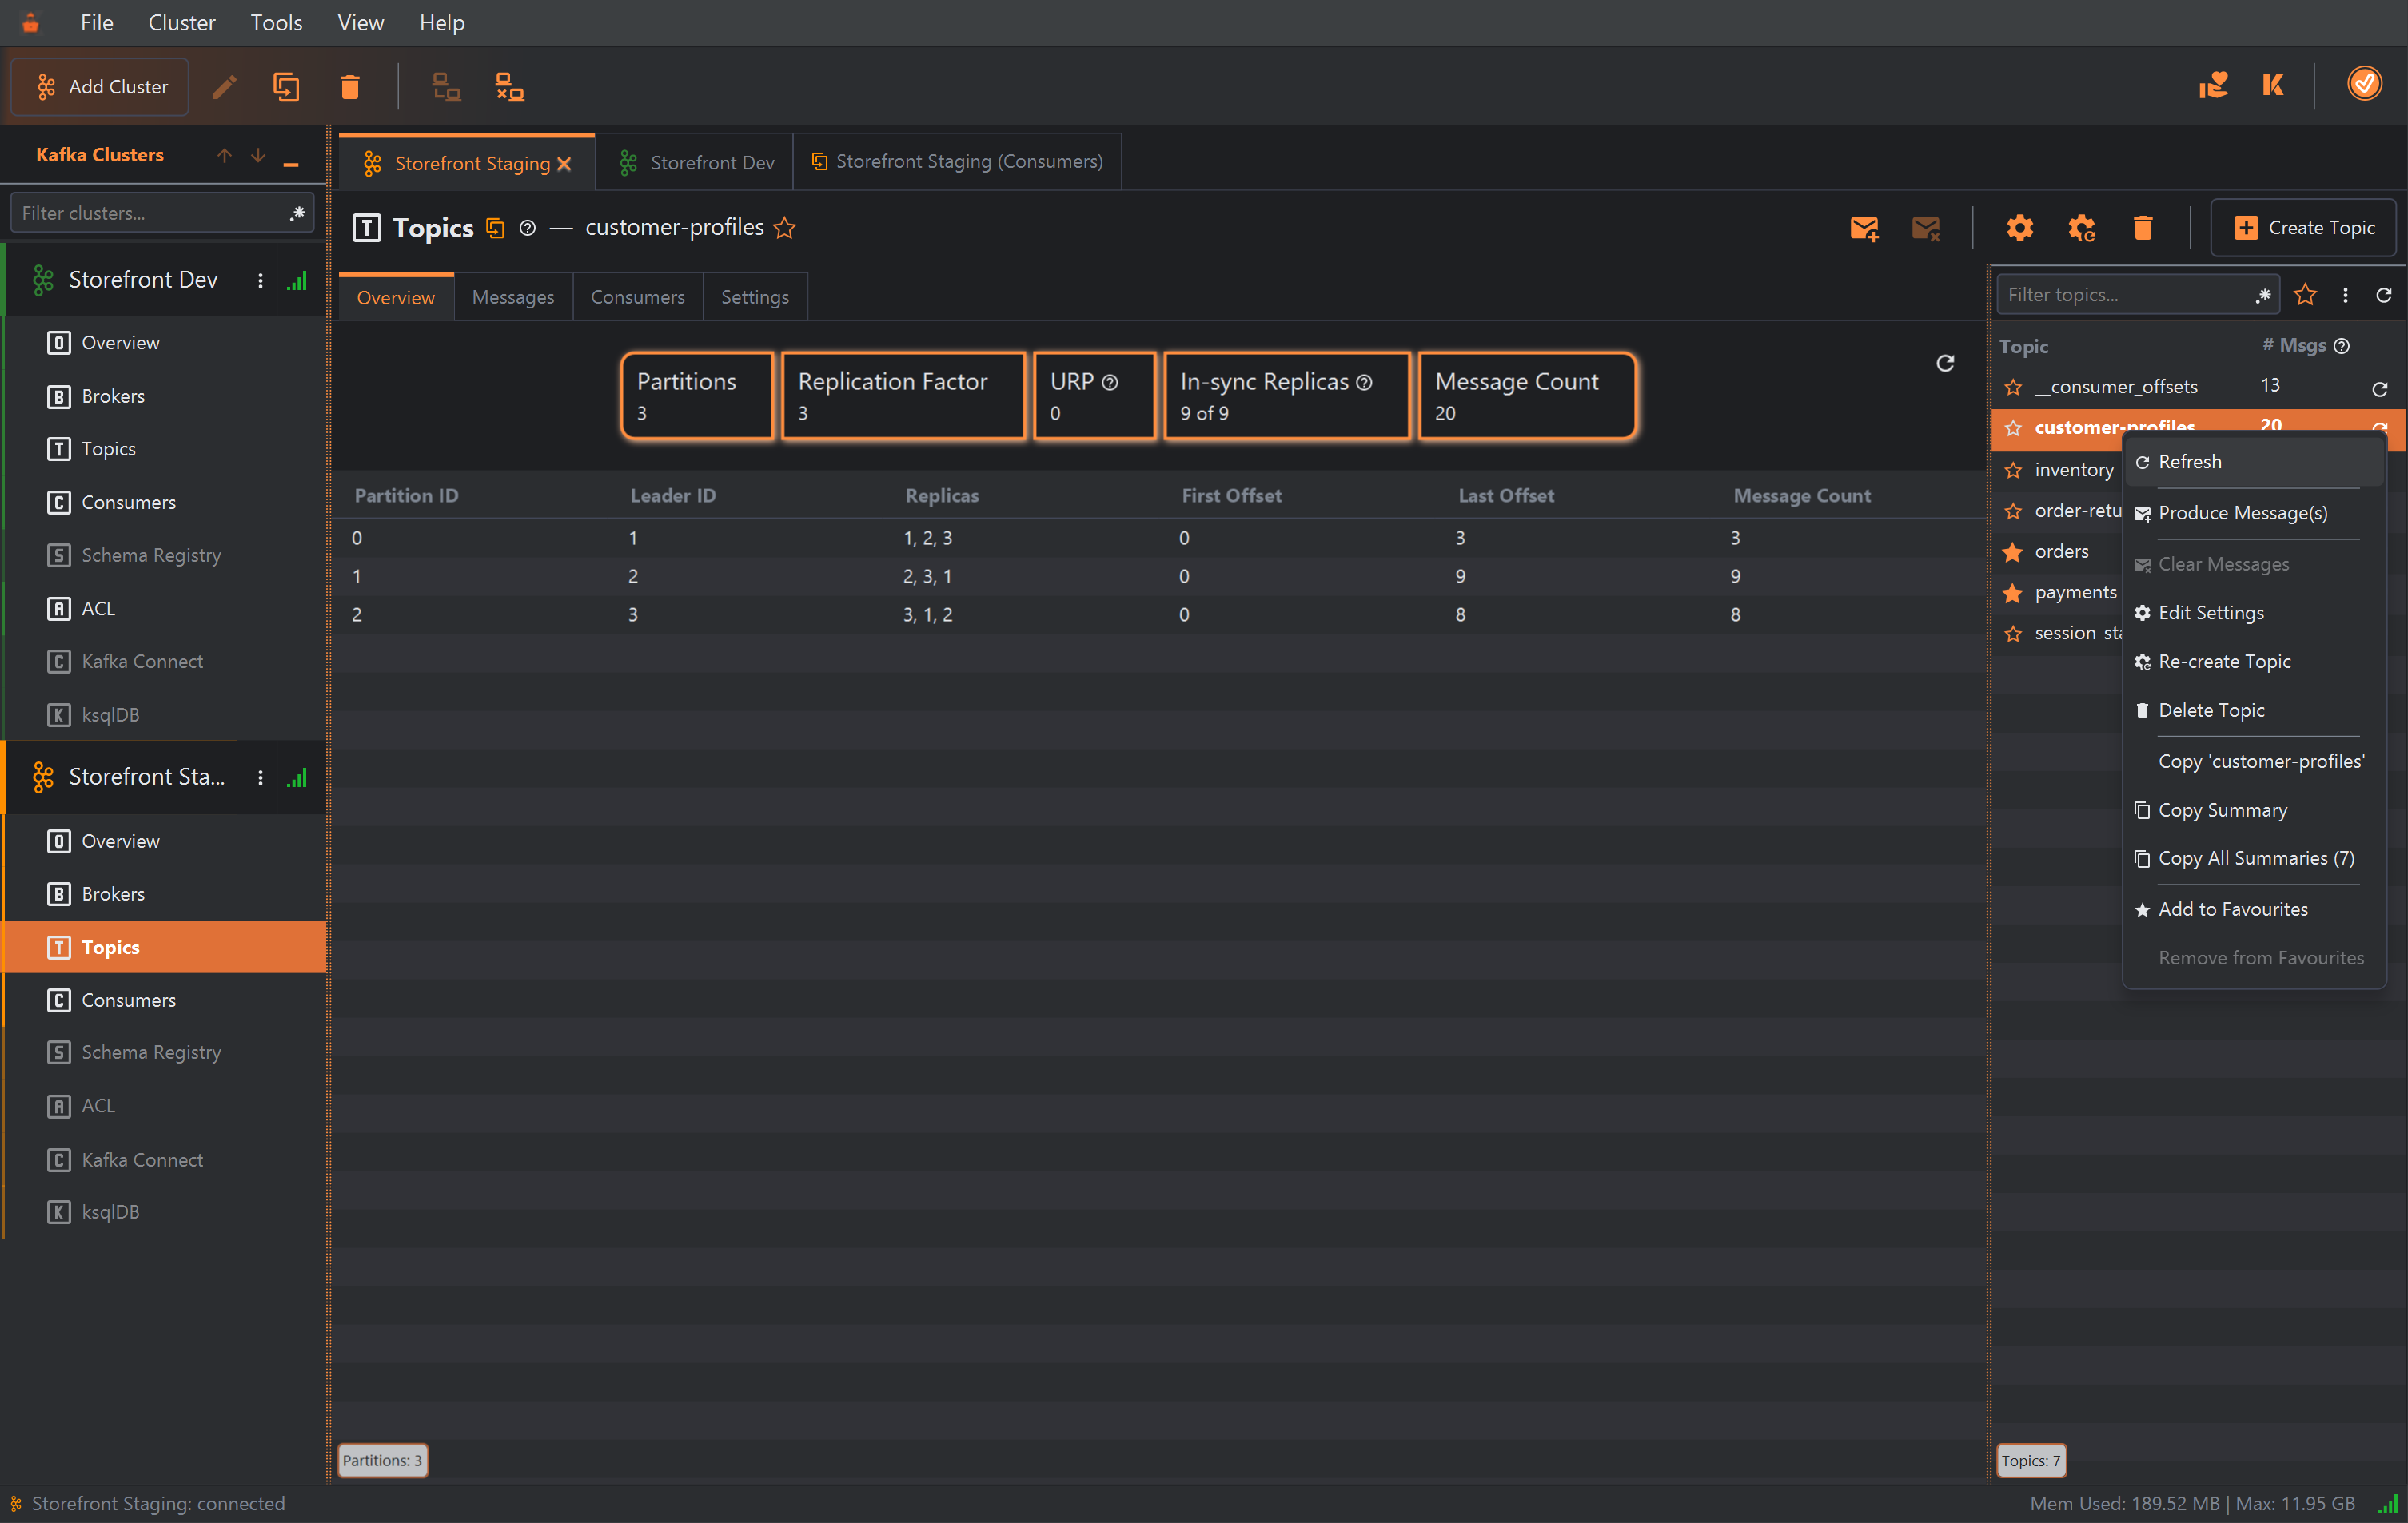Click the disconnect cluster toolbar icon
Viewport: 2408px width, 1523px height.
(x=509, y=87)
